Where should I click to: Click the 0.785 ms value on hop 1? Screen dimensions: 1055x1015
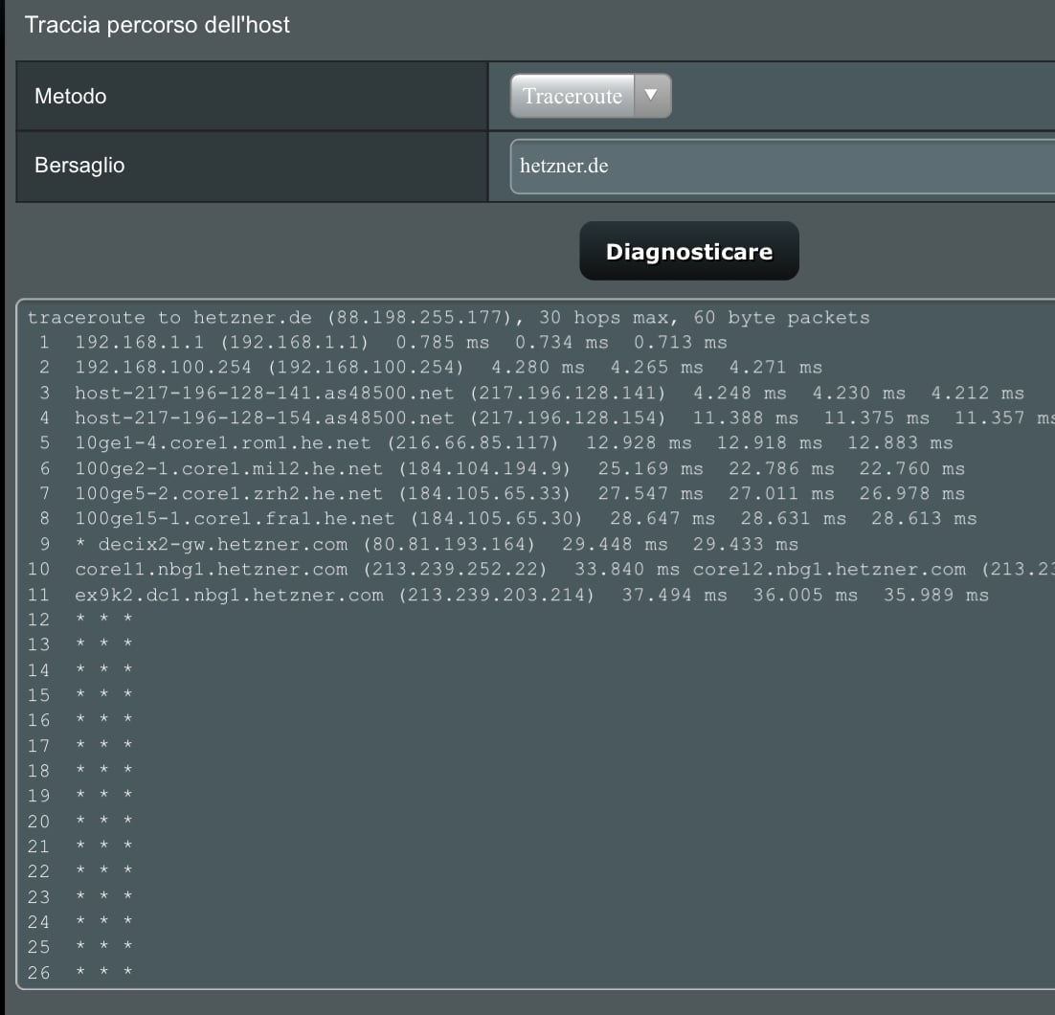pyautogui.click(x=442, y=343)
